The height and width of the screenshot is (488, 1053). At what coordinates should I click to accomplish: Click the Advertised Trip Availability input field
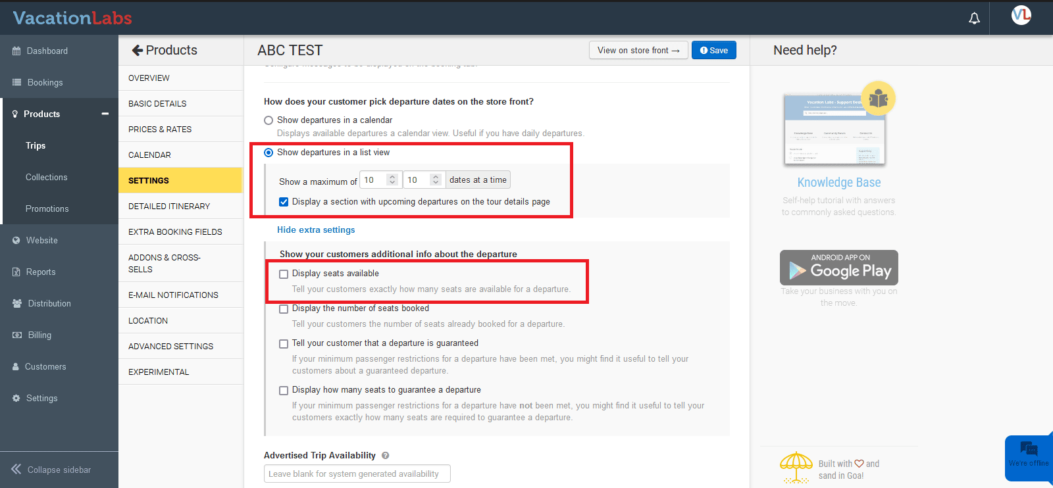[x=357, y=474]
